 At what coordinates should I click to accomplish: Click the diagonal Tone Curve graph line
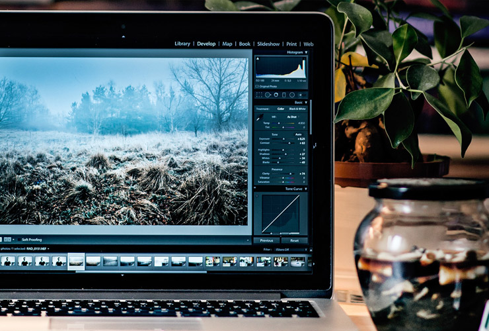pyautogui.click(x=281, y=213)
